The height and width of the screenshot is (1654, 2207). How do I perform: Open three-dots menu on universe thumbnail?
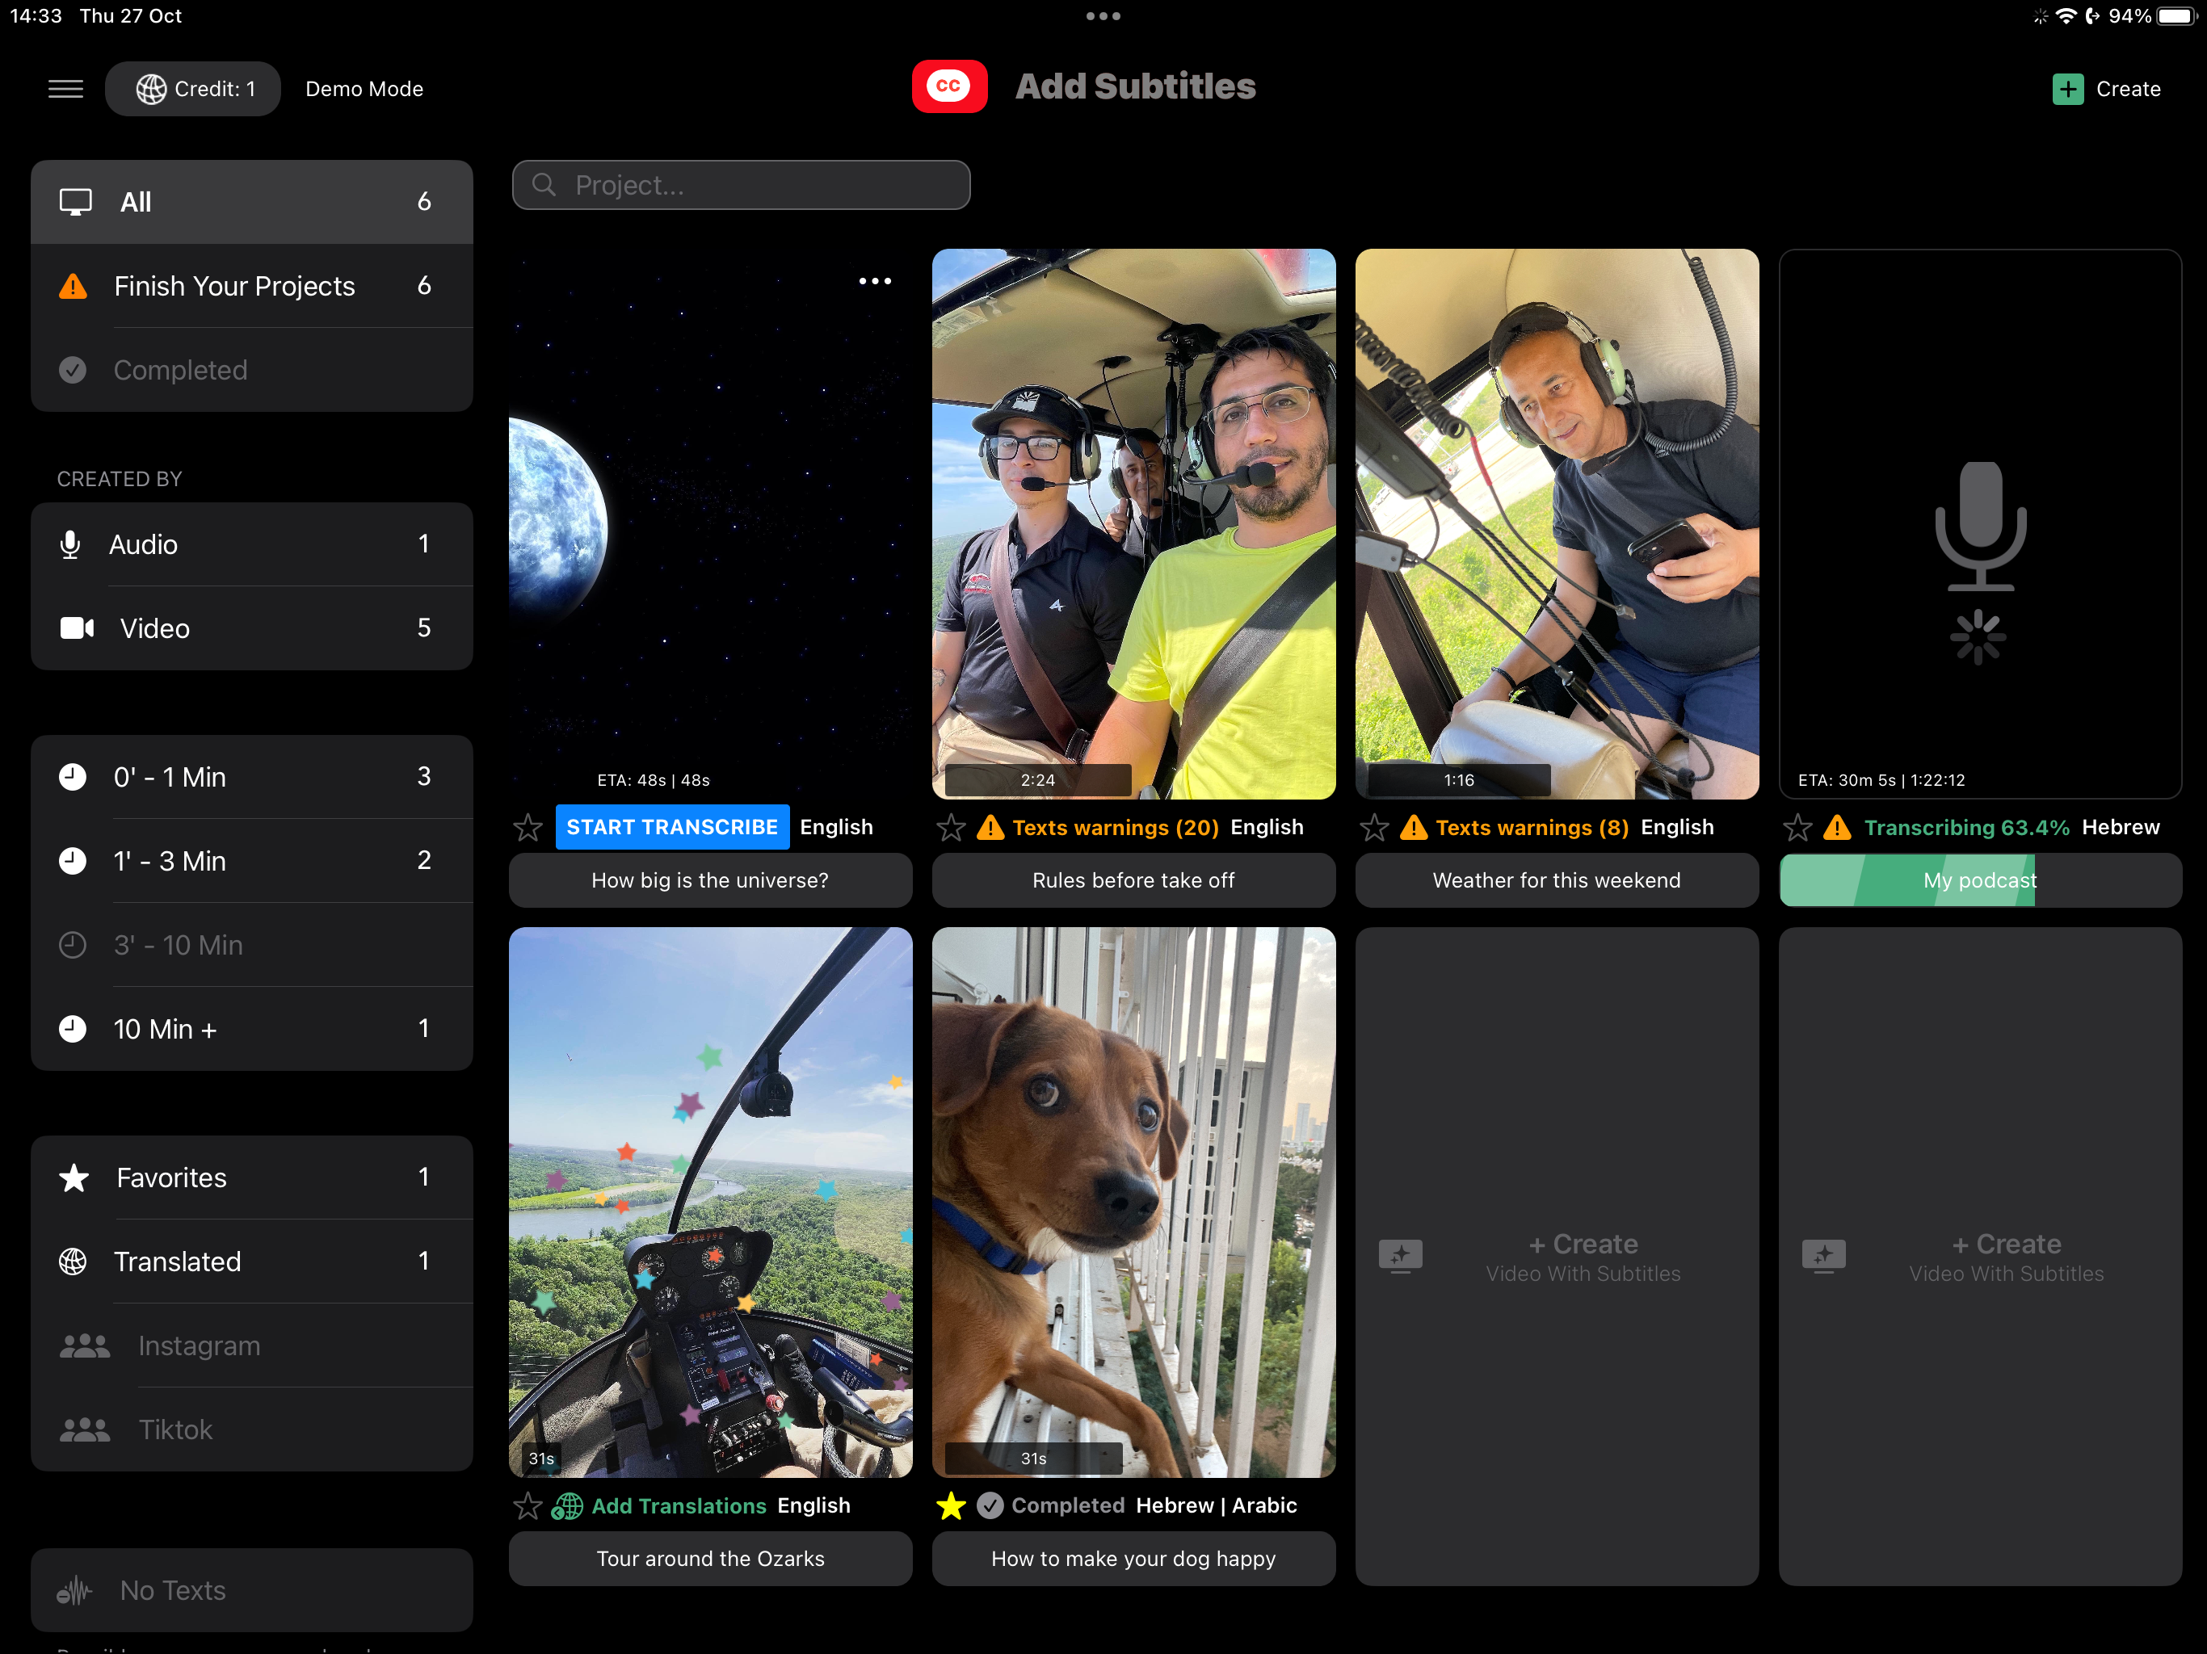(x=875, y=281)
